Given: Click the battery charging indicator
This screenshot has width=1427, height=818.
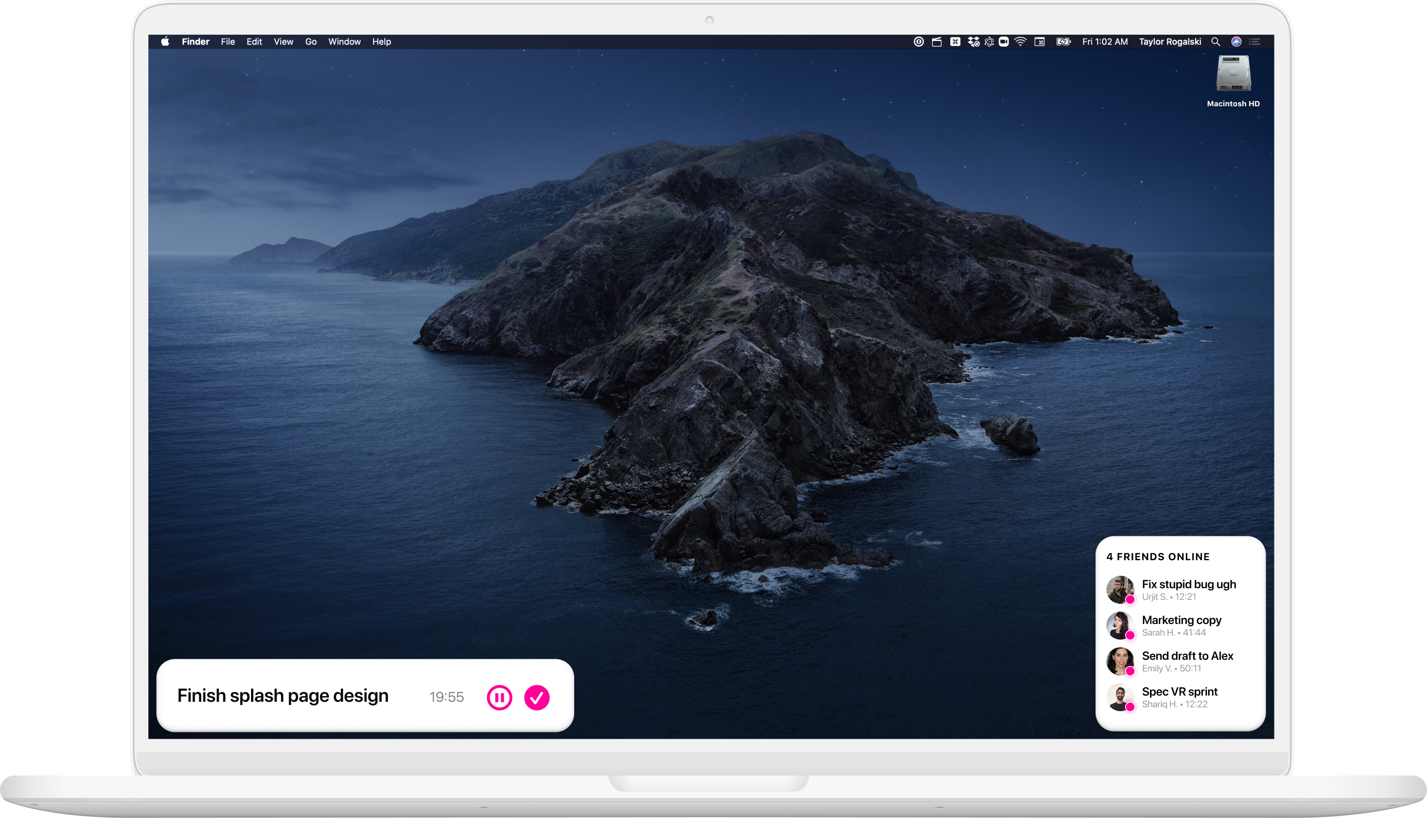Looking at the screenshot, I should pyautogui.click(x=1063, y=41).
